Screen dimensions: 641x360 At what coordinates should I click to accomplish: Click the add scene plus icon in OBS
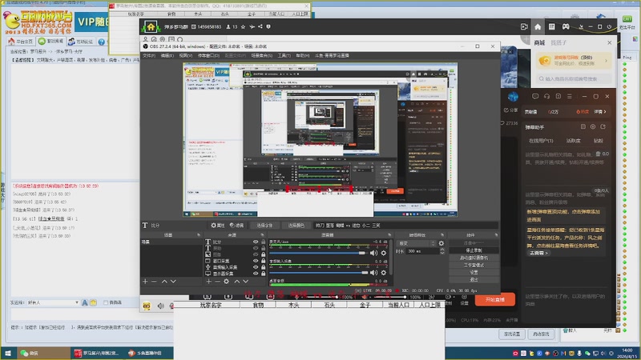(x=145, y=282)
